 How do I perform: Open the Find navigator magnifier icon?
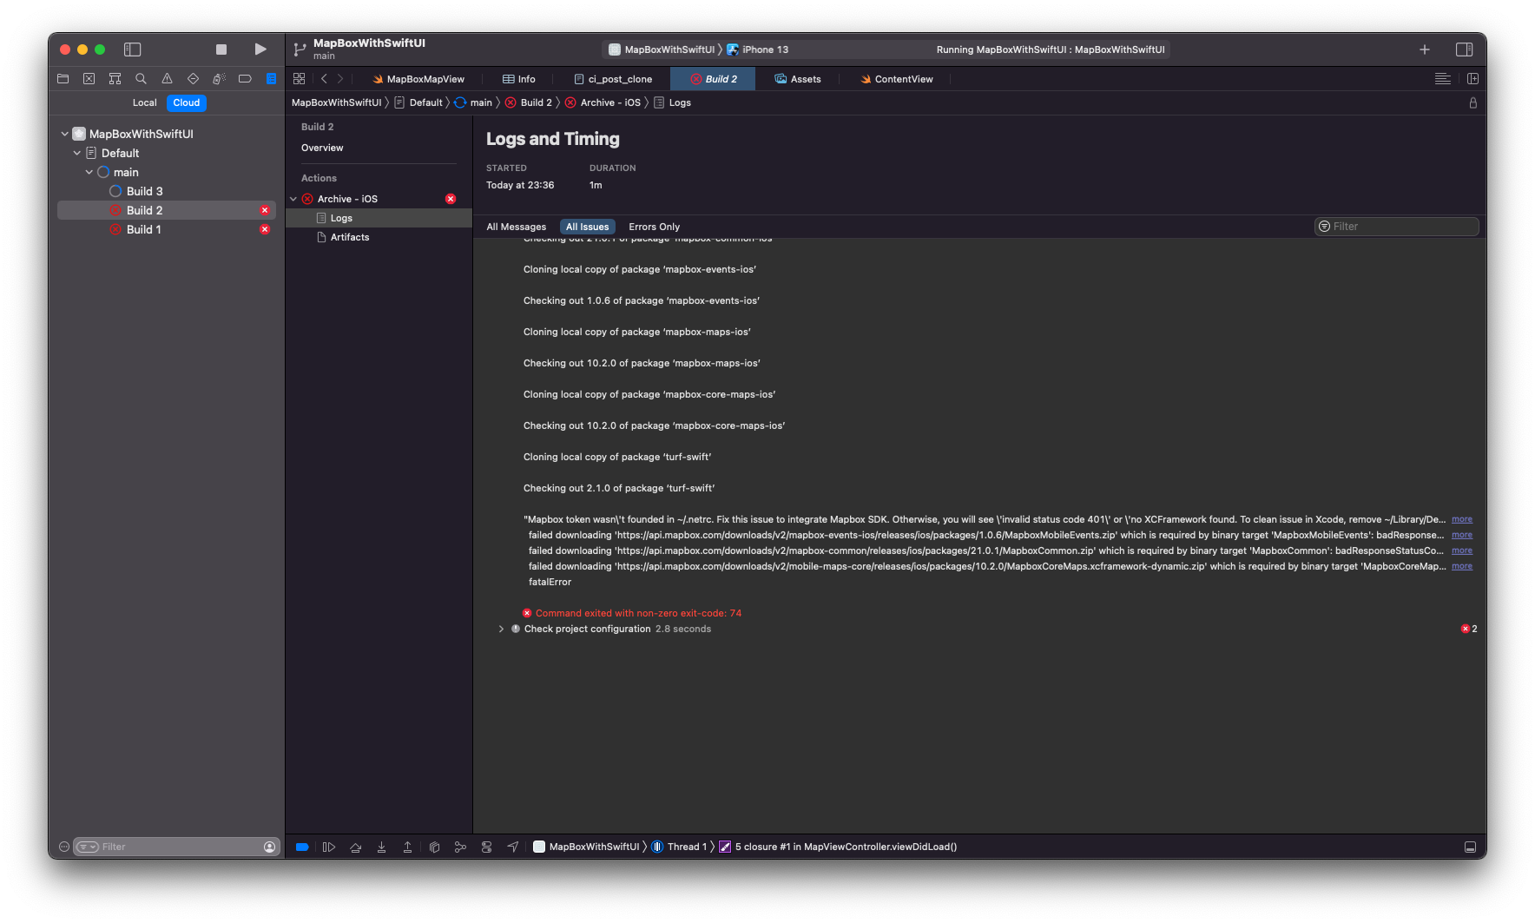[x=141, y=79]
